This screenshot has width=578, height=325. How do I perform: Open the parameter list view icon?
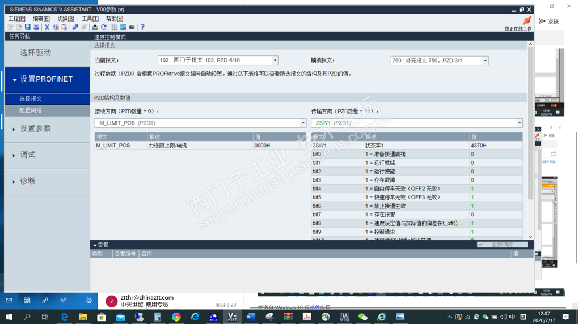pyautogui.click(x=114, y=27)
